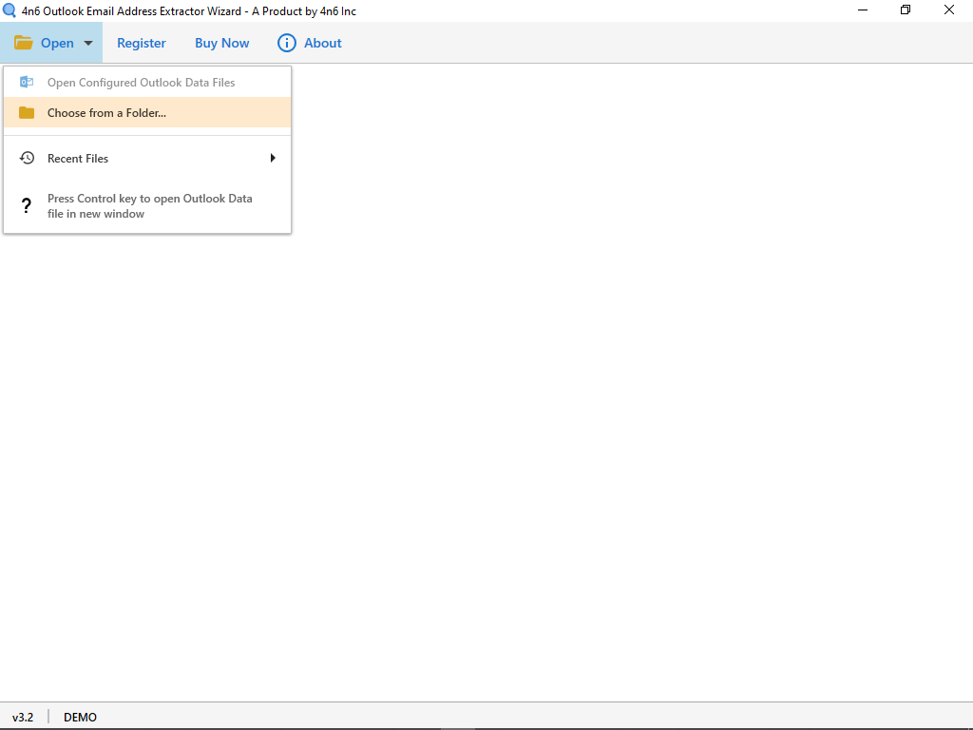The height and width of the screenshot is (730, 973).
Task: Click the folder icon beside Choose from a Folder
Action: coord(27,112)
